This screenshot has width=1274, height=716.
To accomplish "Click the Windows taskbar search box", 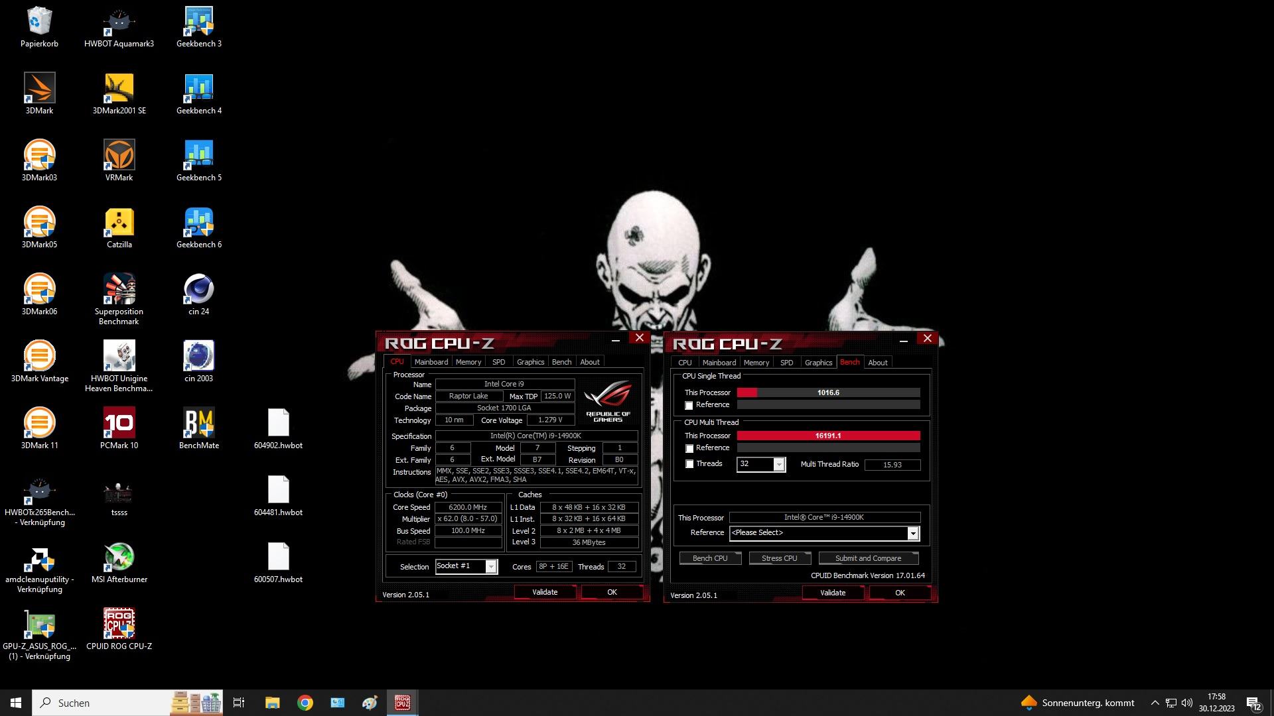I will click(100, 703).
